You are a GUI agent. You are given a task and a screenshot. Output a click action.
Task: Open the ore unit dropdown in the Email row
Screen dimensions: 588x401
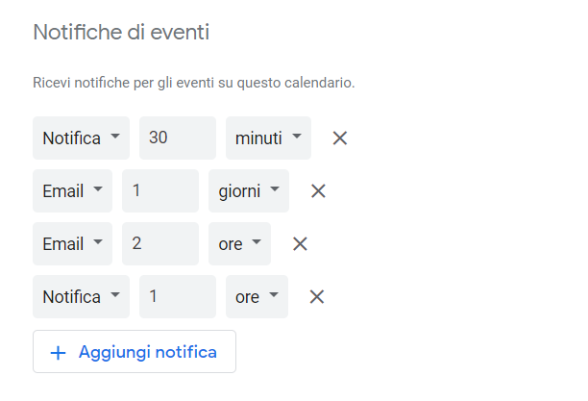click(239, 244)
